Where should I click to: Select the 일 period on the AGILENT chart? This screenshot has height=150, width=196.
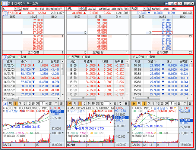pos(50,103)
